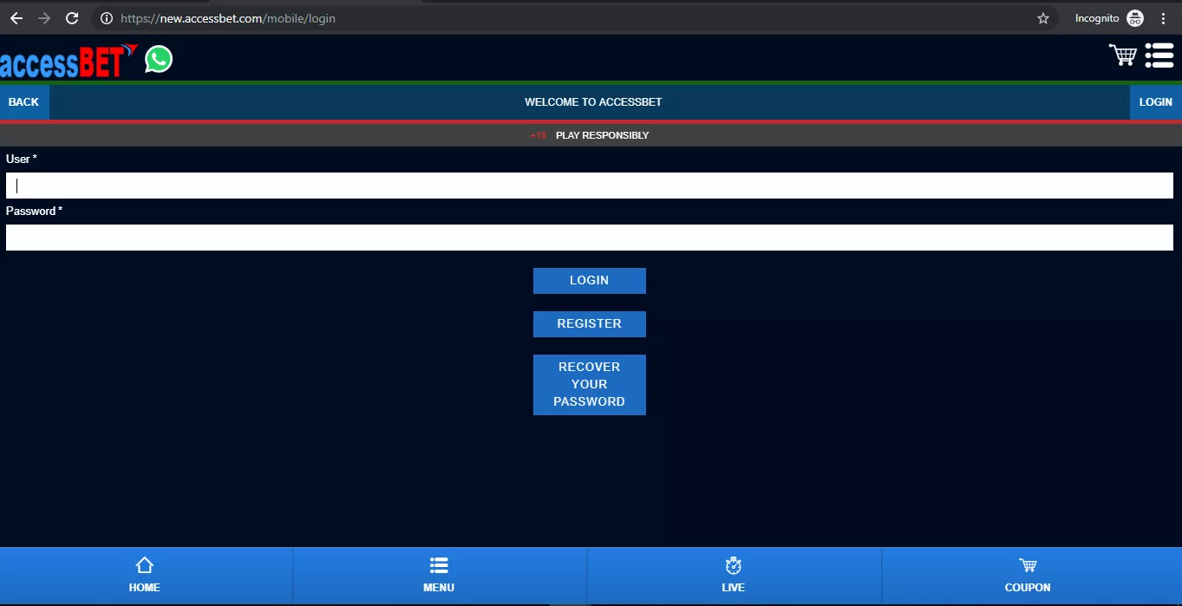The height and width of the screenshot is (606, 1182).
Task: Open Live betting via stopwatch icon
Action: click(733, 575)
